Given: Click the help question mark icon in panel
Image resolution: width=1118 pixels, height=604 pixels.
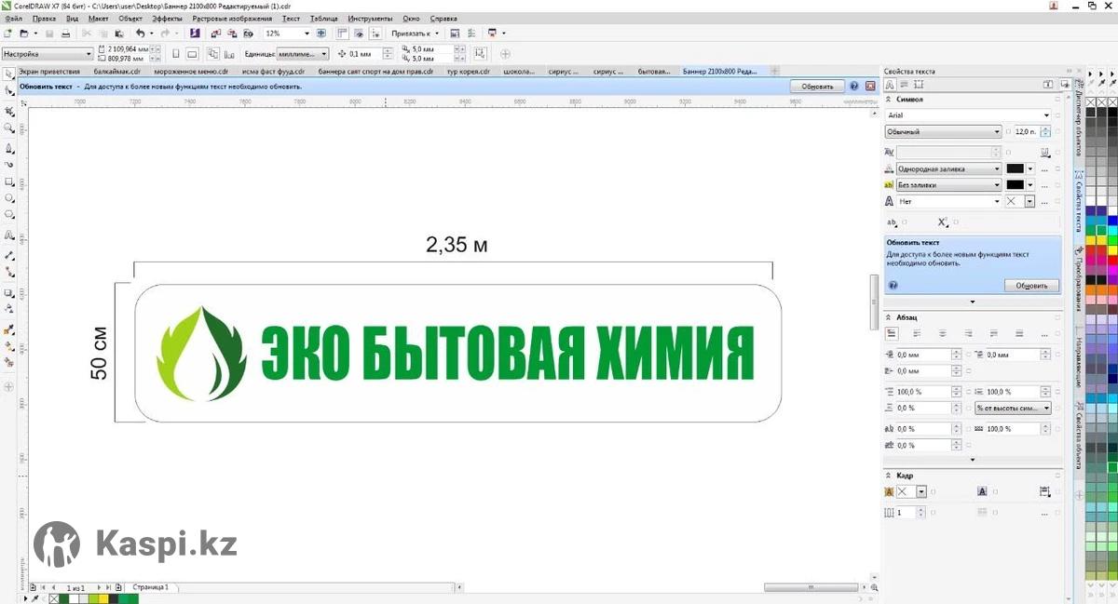Looking at the screenshot, I should point(893,286).
